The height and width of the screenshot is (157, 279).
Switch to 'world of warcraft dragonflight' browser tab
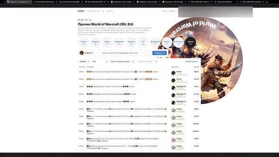pyautogui.click(x=71, y=2)
